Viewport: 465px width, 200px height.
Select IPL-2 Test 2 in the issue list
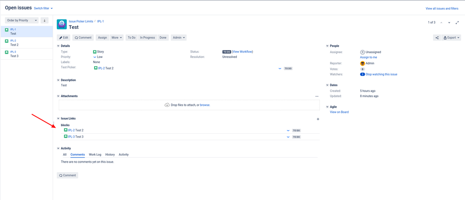[x=27, y=43]
